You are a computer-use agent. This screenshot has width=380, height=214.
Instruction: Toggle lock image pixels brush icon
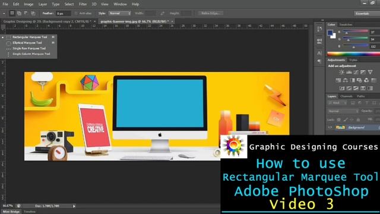345,119
